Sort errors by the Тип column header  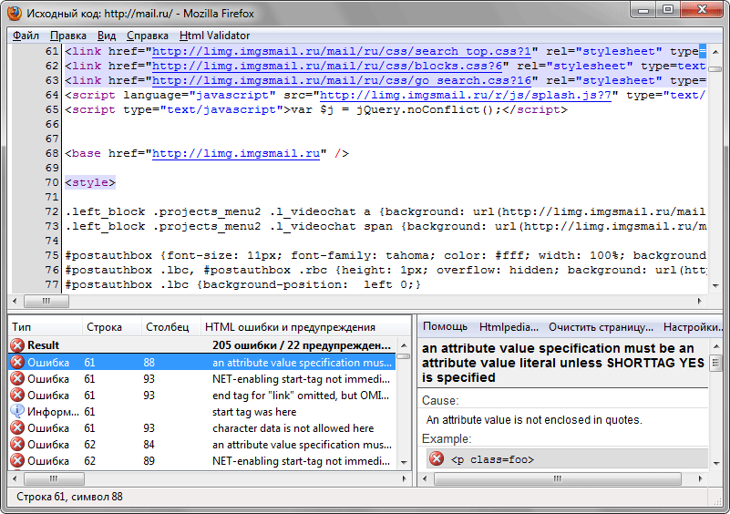24,326
